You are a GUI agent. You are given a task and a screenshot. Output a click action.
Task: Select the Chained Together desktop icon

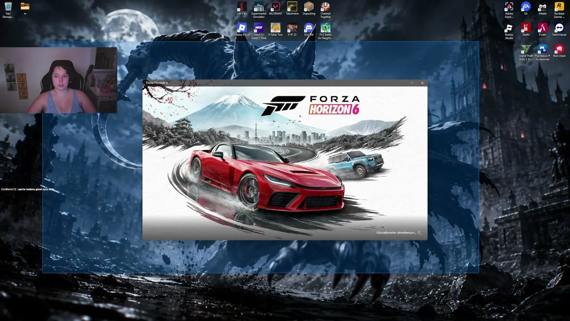(x=326, y=10)
